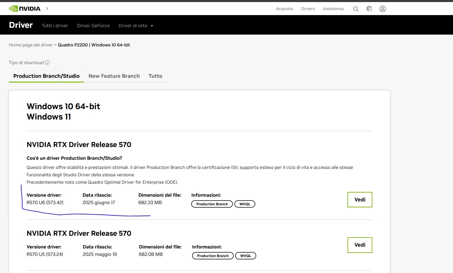This screenshot has height=273, width=453.
Task: Open the Assistenza link
Action: [333, 9]
